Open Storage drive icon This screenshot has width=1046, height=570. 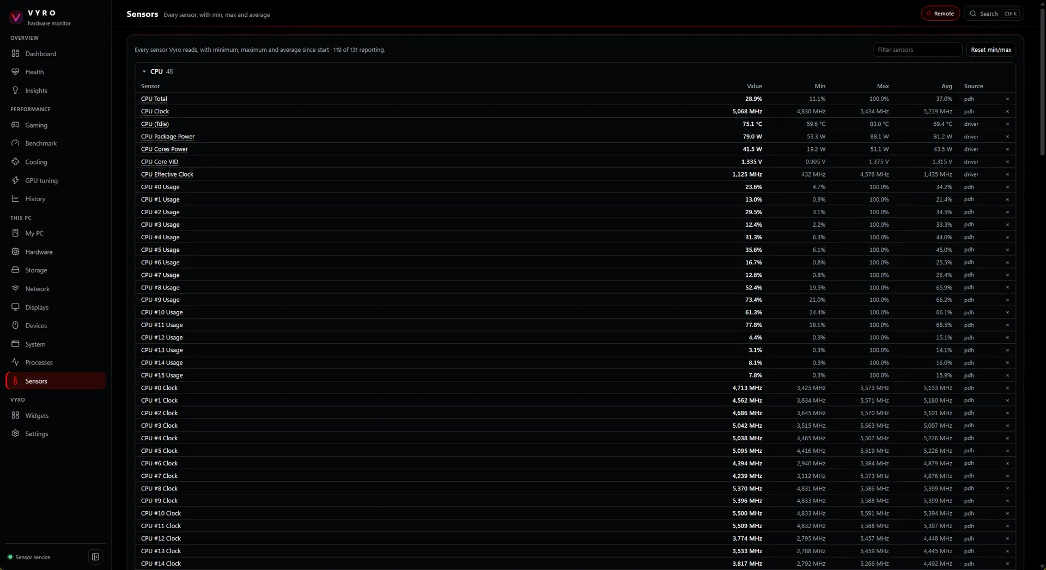click(x=15, y=270)
